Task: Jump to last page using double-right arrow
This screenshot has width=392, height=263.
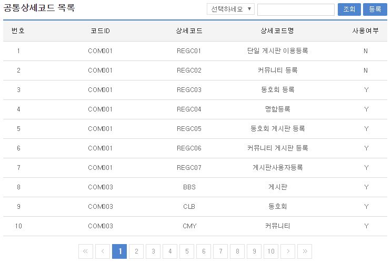Action: click(304, 251)
